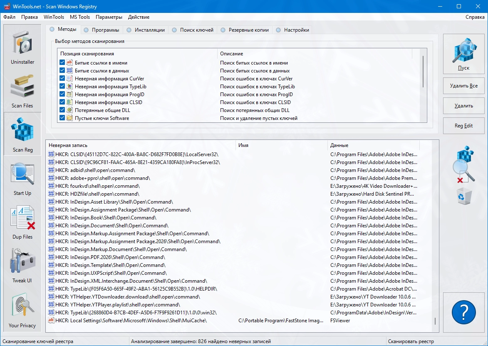Click the recycle bin icon
The image size is (488, 346).
463,196
